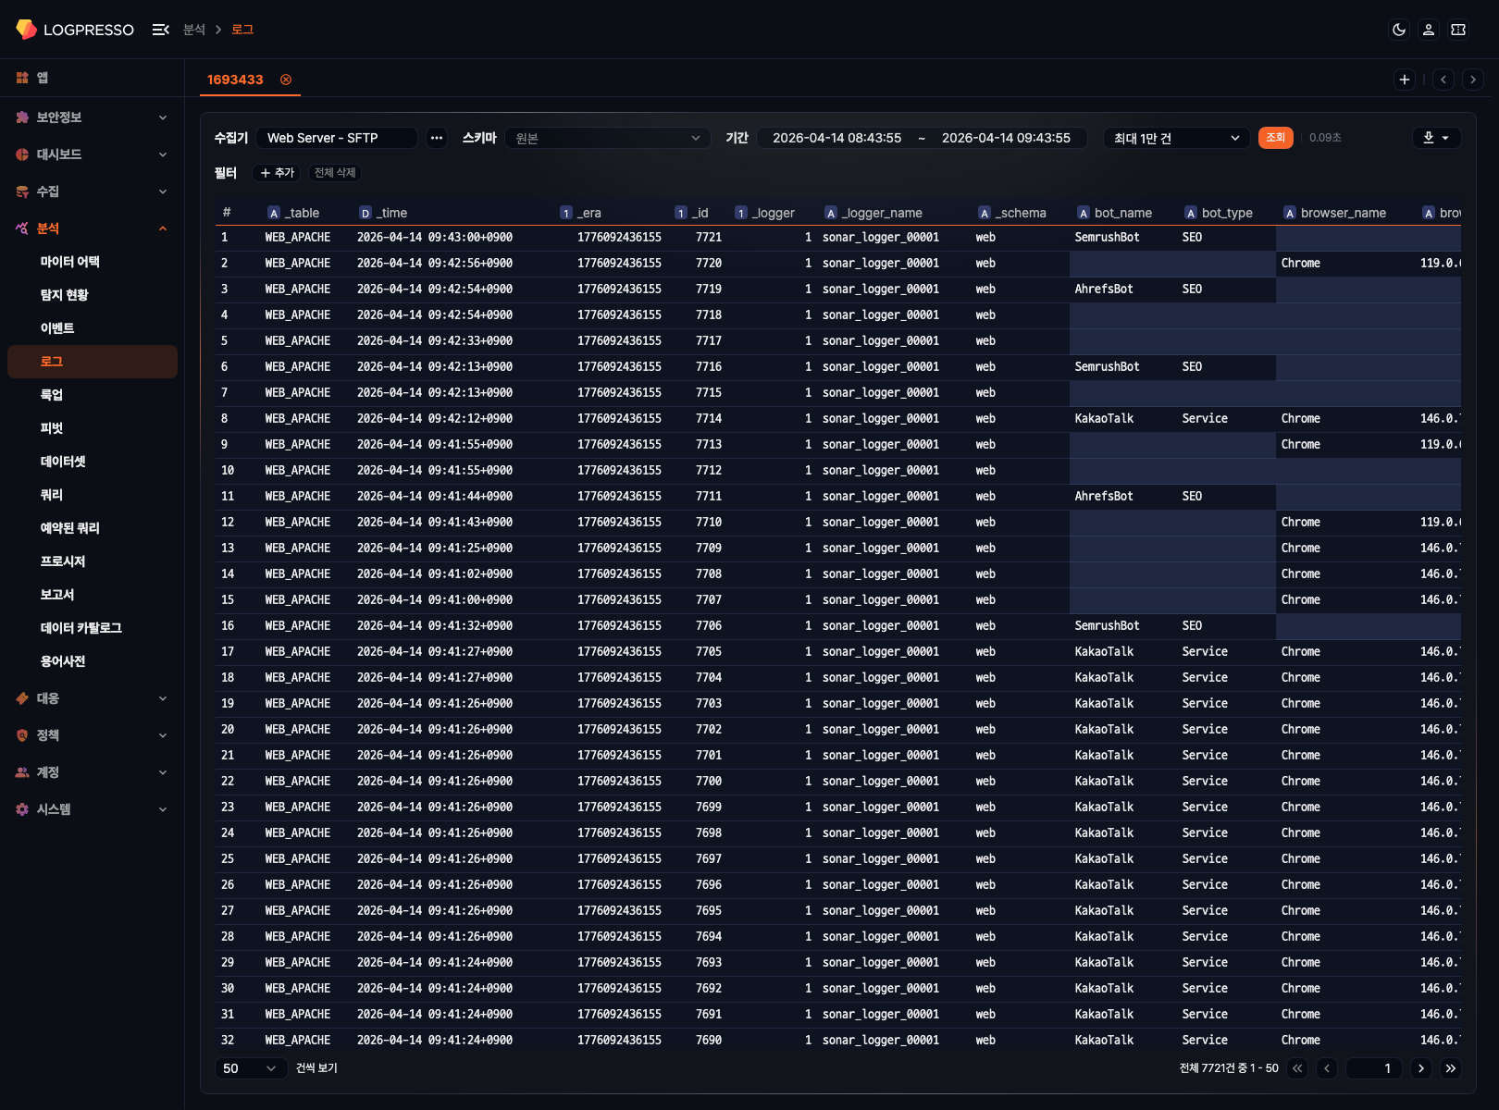
Task: Open 쿼리 in the sidebar menu
Action: pyautogui.click(x=52, y=495)
